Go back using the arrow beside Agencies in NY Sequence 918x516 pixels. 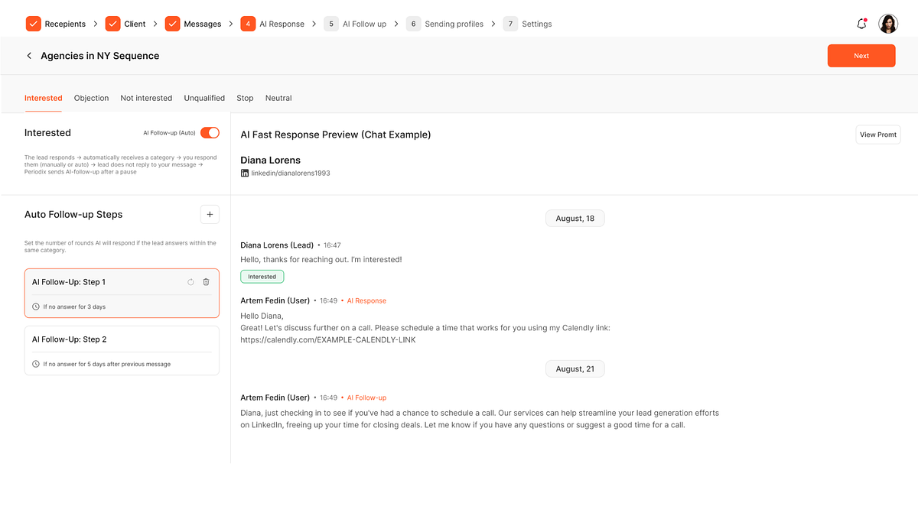point(28,55)
